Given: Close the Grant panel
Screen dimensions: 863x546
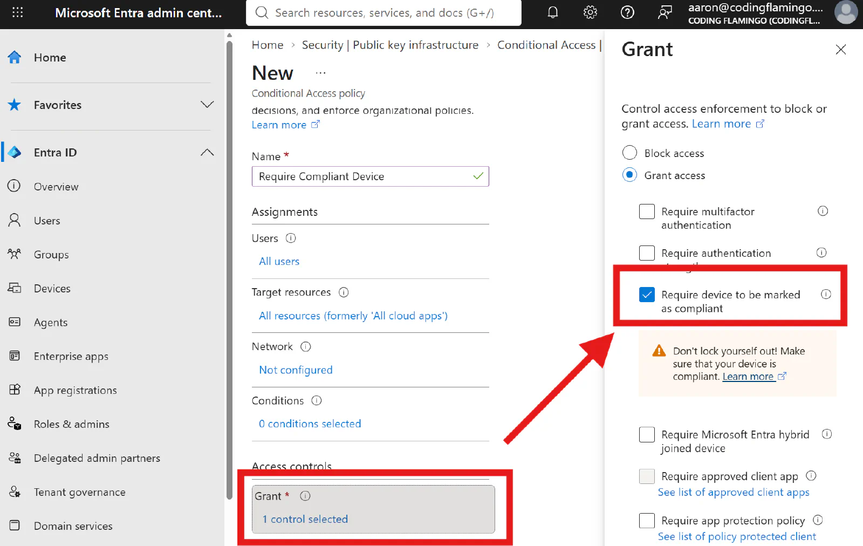Looking at the screenshot, I should pyautogui.click(x=840, y=50).
